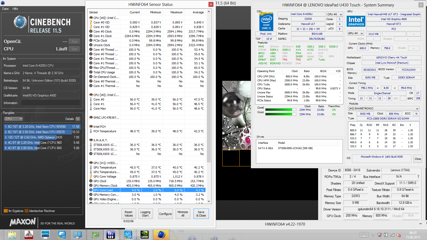Select the Core i7 CPU 860 ranking entry
The width and height of the screenshot is (427, 240).
coord(42,148)
